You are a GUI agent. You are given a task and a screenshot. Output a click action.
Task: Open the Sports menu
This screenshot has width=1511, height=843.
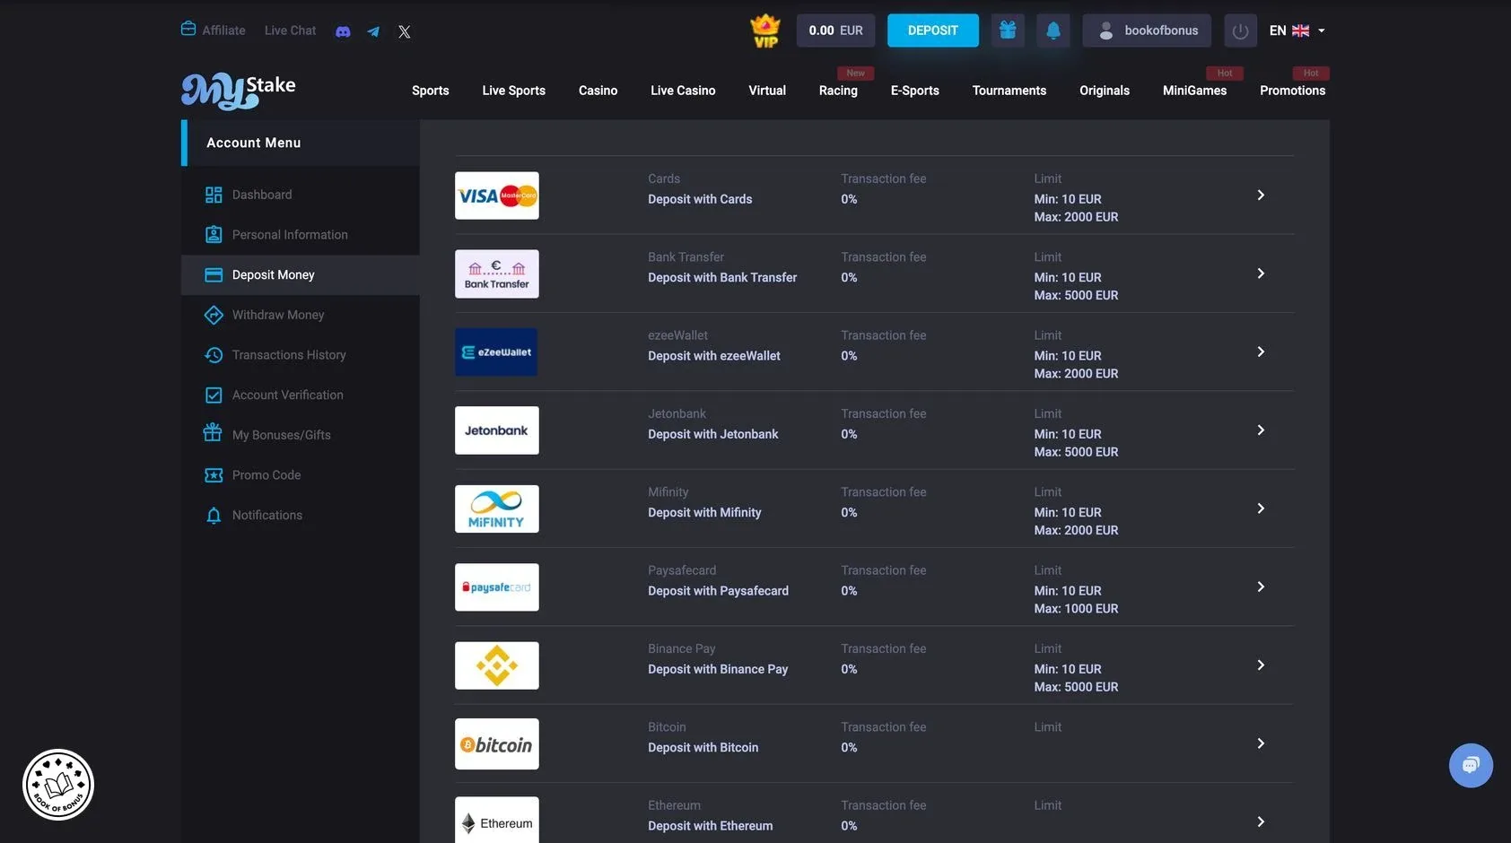click(431, 91)
